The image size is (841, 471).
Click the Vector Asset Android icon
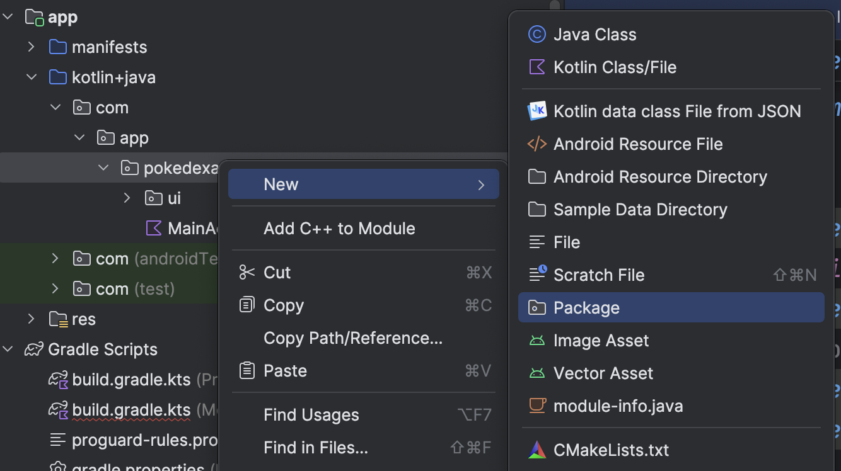tap(536, 373)
